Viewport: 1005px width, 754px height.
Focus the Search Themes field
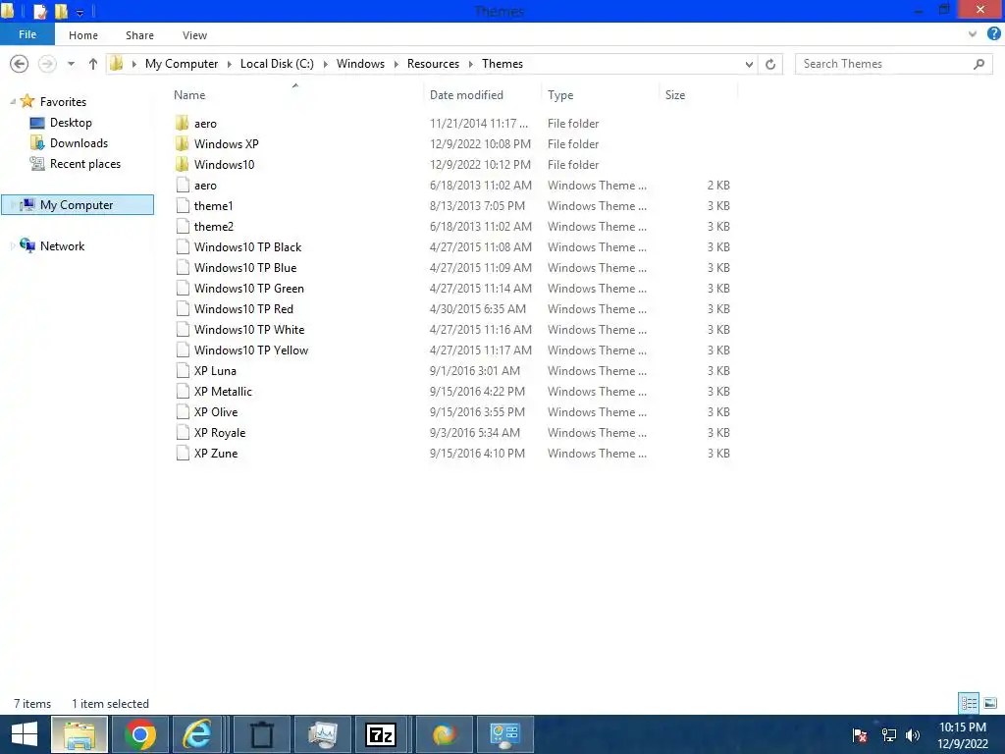(x=893, y=64)
